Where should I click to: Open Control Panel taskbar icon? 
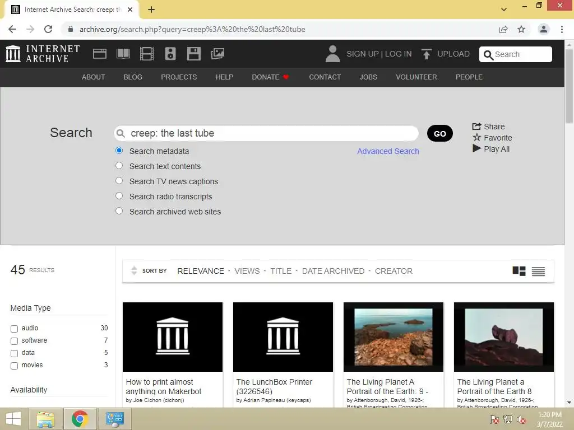pyautogui.click(x=114, y=419)
